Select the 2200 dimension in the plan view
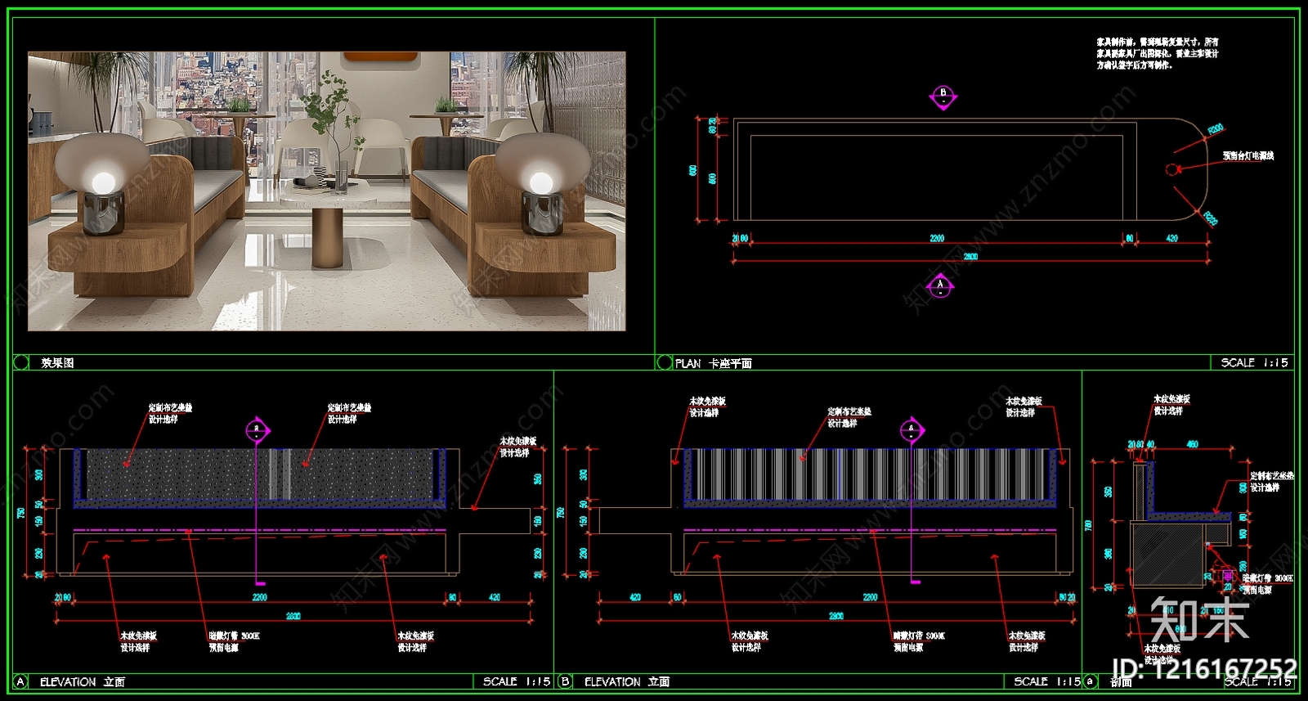Screen dimensions: 1308x701 [x=937, y=238]
